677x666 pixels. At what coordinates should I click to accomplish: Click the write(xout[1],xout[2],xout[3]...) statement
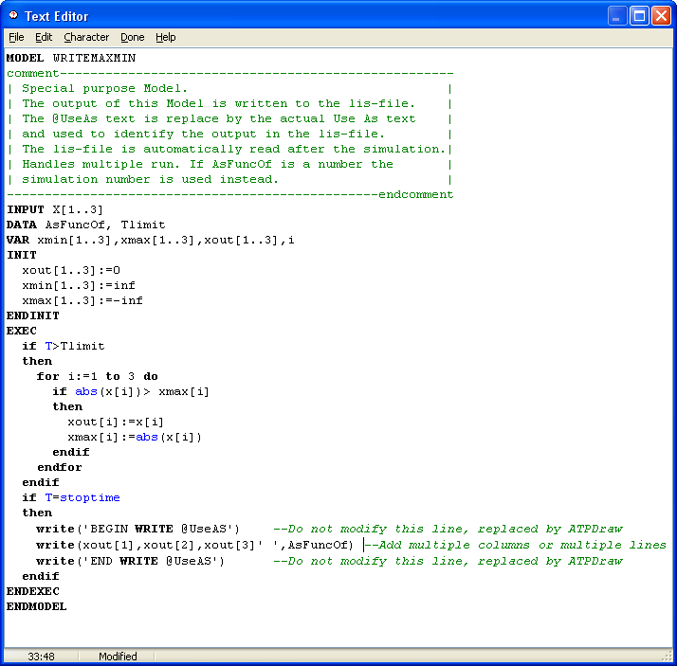point(194,546)
